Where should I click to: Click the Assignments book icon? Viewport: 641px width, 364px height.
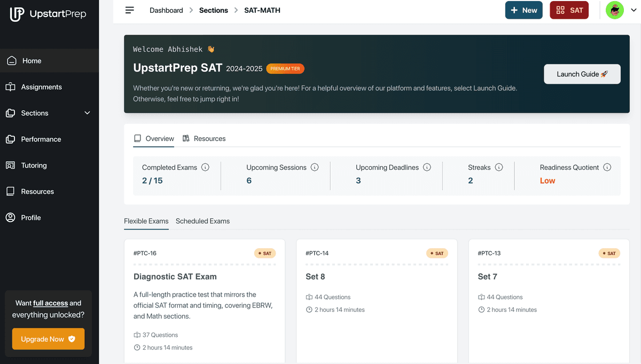tap(11, 87)
